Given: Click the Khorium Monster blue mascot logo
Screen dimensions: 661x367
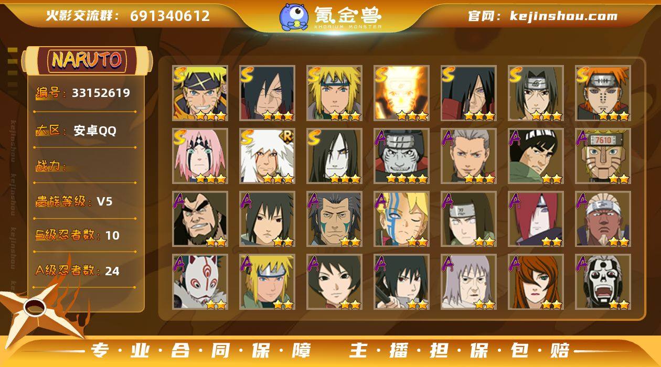Looking at the screenshot, I should 294,17.
